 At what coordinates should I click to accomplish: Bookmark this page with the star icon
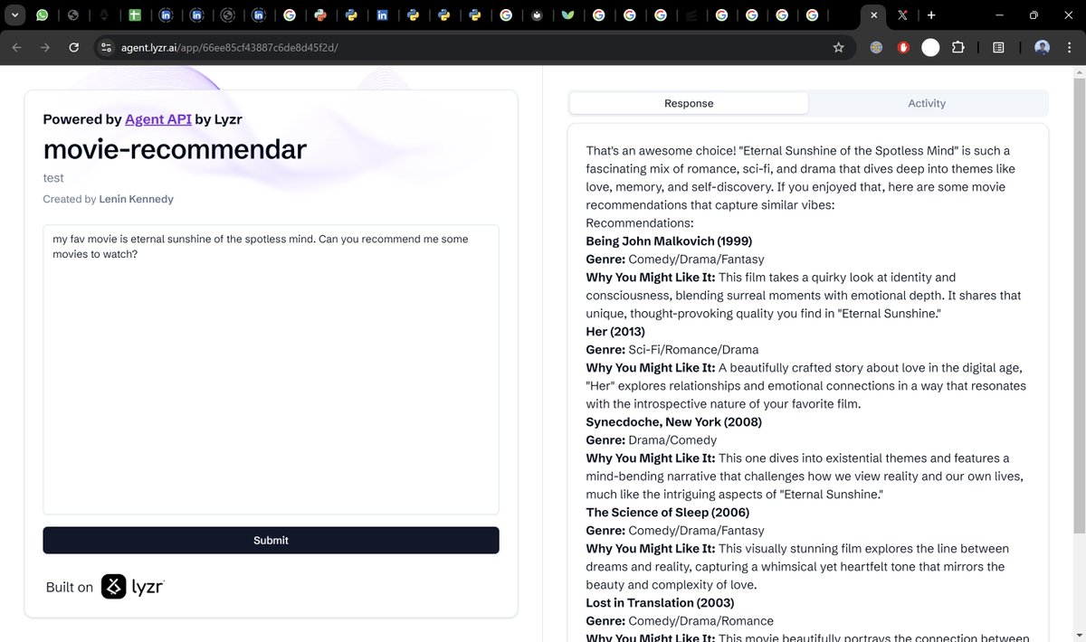(x=838, y=47)
